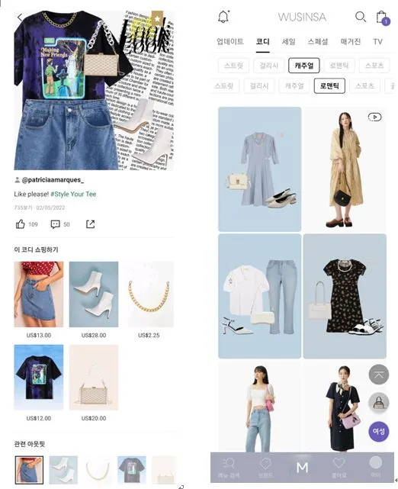Like the outfit with thumbs-up icon

click(21, 224)
